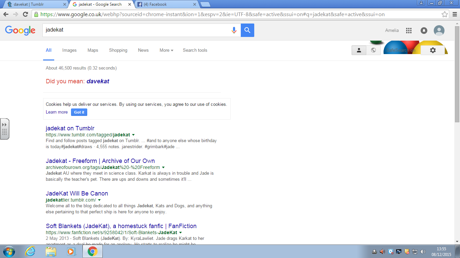Image resolution: width=460 pixels, height=258 pixels.
Task: Show Images search results
Action: (x=69, y=50)
